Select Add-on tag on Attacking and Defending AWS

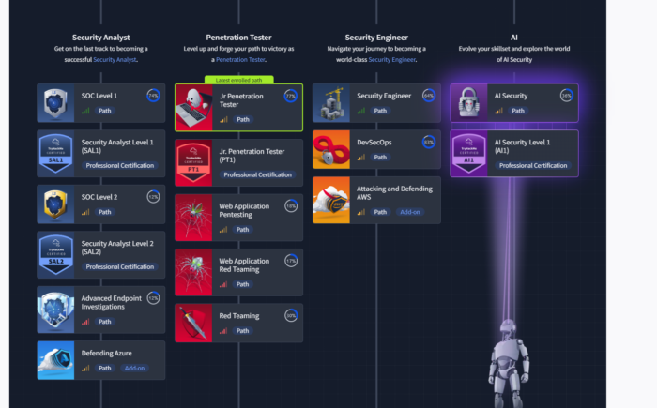coord(410,212)
